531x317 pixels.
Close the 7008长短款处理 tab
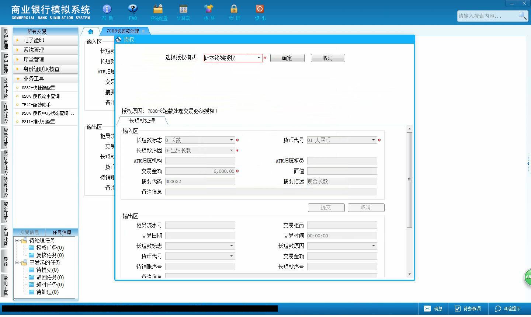click(143, 31)
